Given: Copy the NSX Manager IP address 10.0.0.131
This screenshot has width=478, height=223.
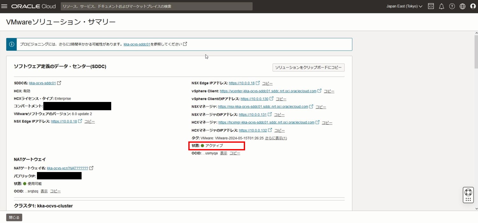Looking at the screenshot, I should click(x=279, y=115).
